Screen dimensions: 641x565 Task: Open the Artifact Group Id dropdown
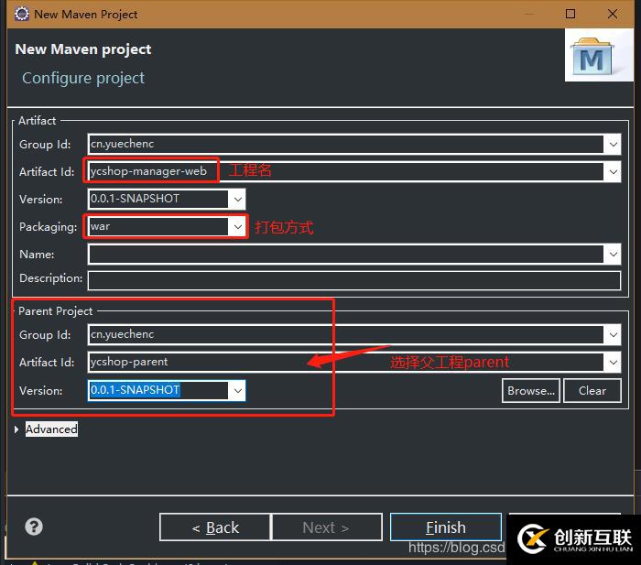(x=613, y=145)
